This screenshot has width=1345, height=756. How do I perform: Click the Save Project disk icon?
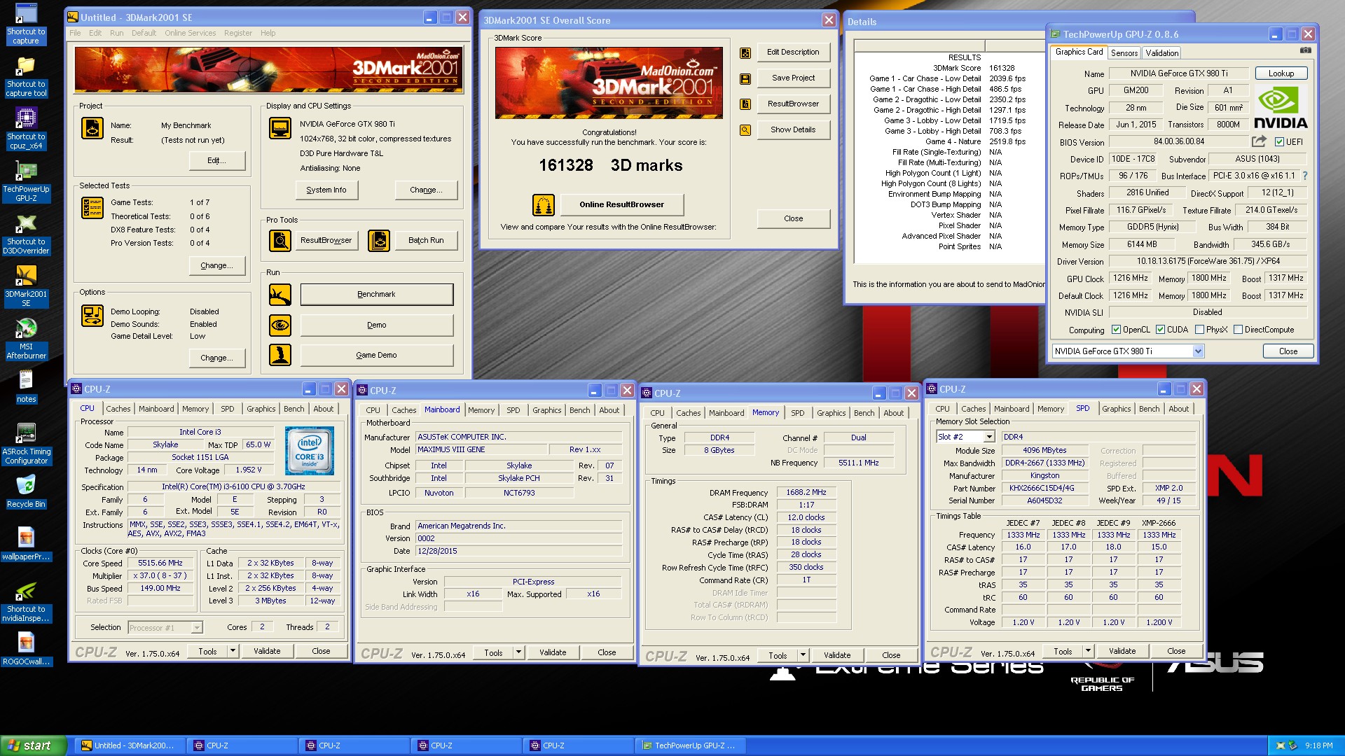pos(745,79)
